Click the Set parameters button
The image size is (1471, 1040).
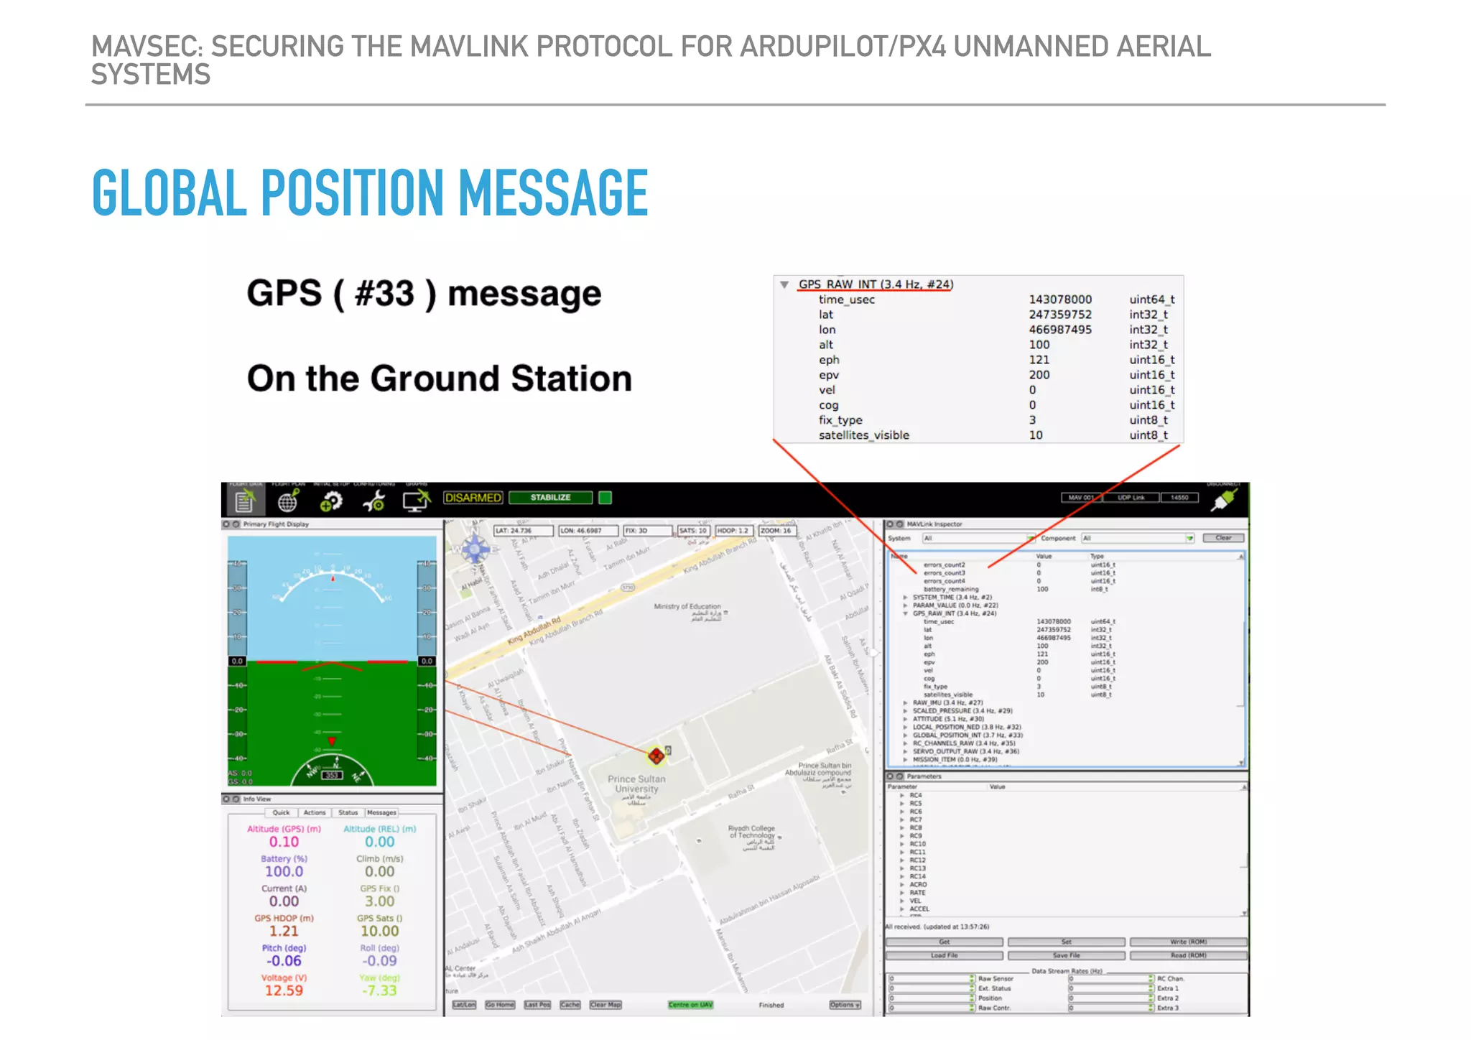click(x=1066, y=942)
